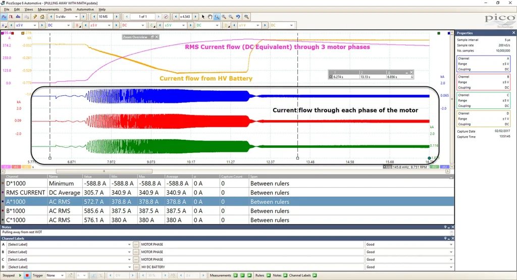Click browse button for channel B label
The height and width of the screenshot is (280, 517).
coord(135,252)
